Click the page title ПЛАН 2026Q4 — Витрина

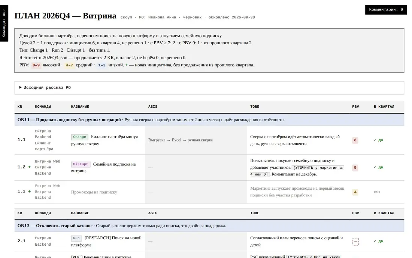point(66,16)
